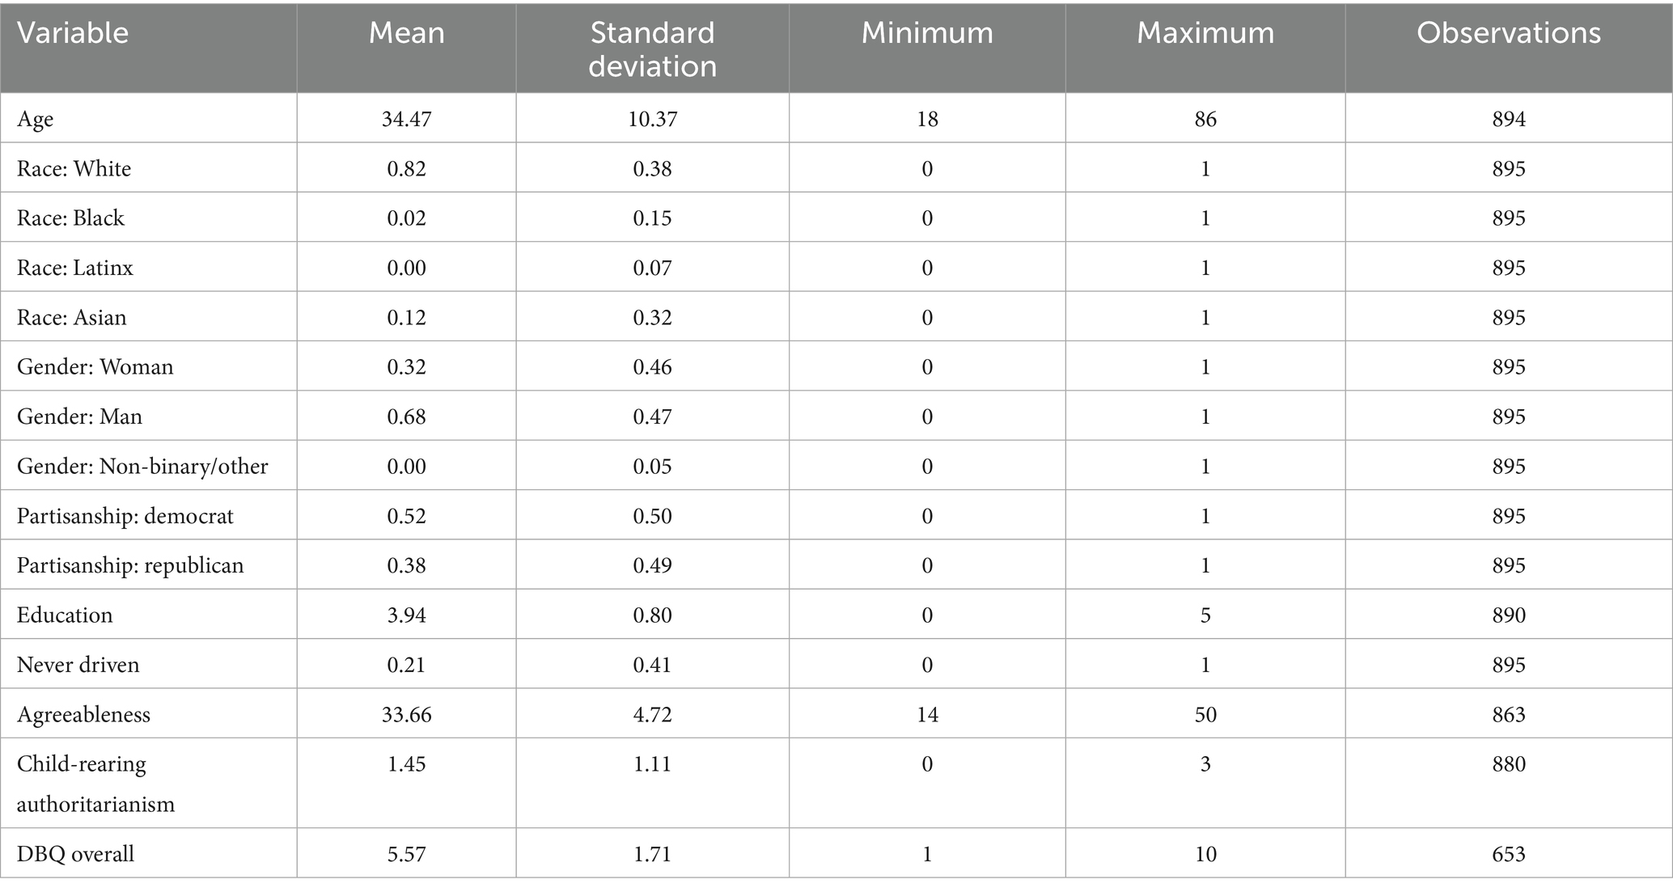
Task: Click DBQ overall observations value 653
Action: (x=1509, y=854)
